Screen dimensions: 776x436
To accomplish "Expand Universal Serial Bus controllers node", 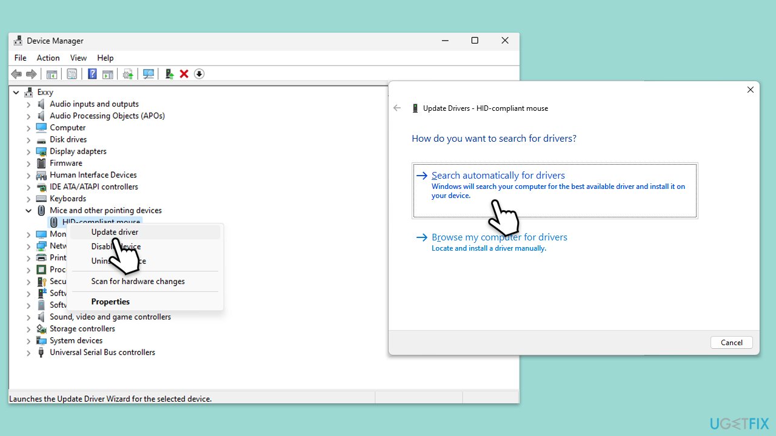I will point(28,352).
